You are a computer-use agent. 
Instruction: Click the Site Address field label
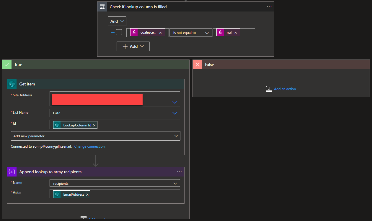[22, 95]
